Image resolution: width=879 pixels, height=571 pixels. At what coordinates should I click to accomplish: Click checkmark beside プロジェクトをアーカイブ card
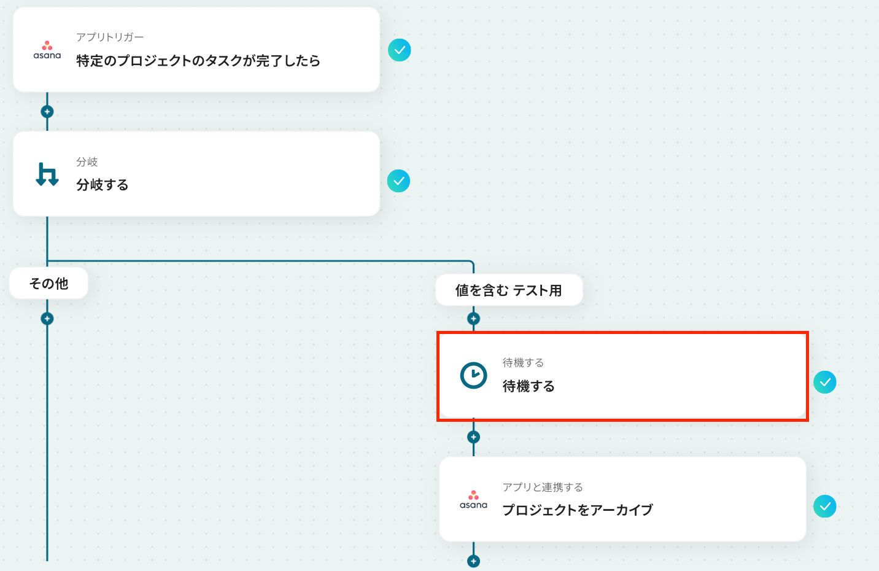click(x=824, y=507)
